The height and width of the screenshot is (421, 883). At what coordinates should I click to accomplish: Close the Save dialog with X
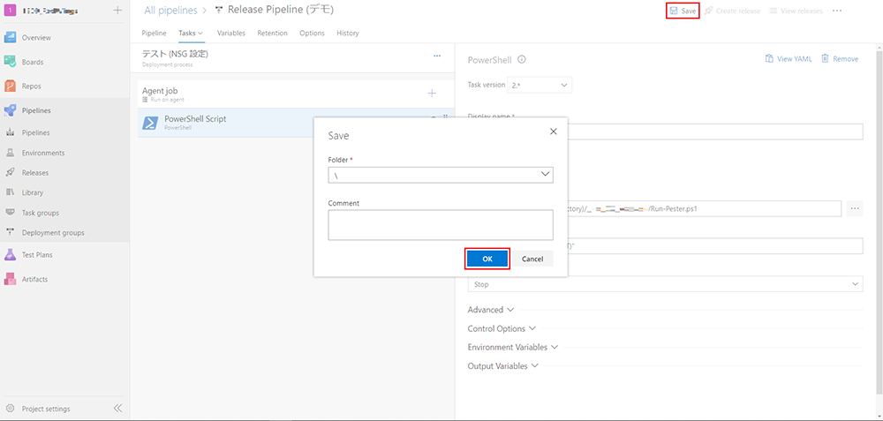[x=553, y=132]
